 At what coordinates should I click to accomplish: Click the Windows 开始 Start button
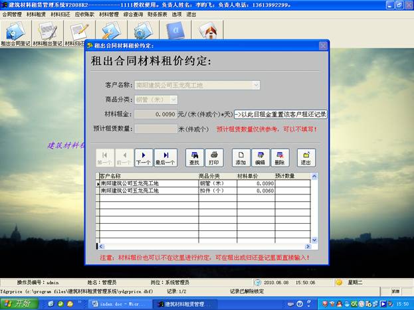(20, 303)
